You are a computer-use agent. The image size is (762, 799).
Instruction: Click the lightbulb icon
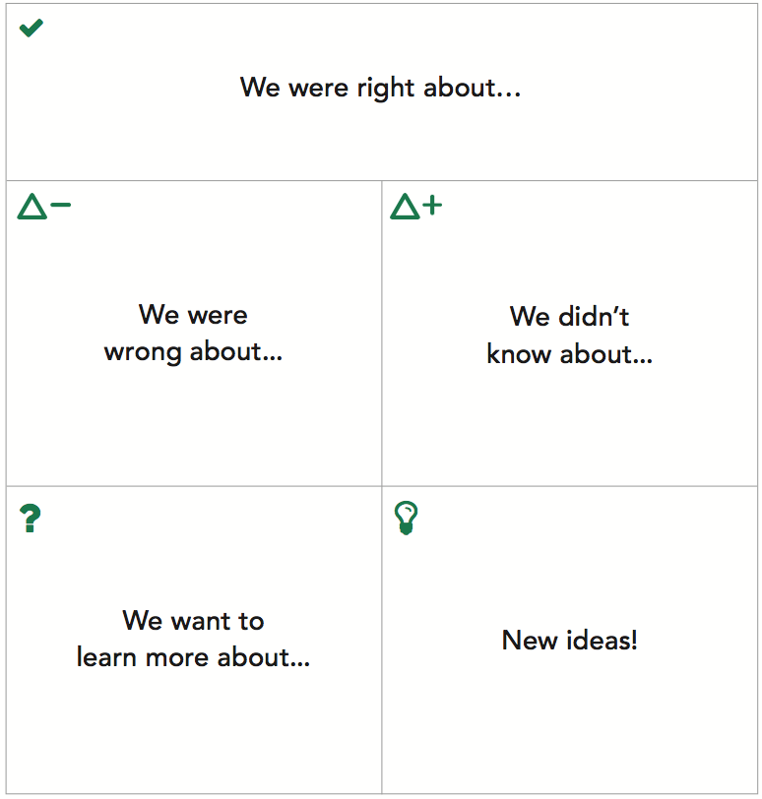coord(407,518)
